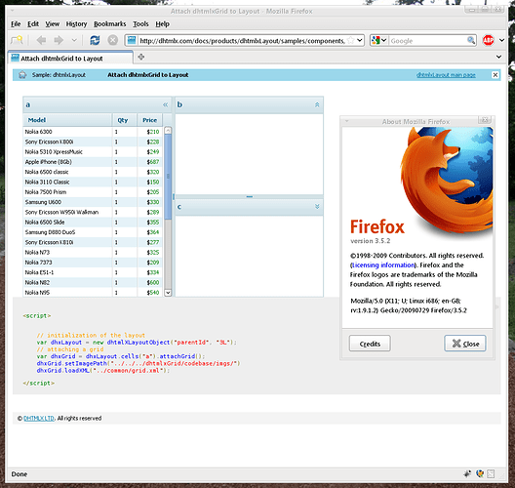Open the Bookmarks menu

(x=109, y=24)
